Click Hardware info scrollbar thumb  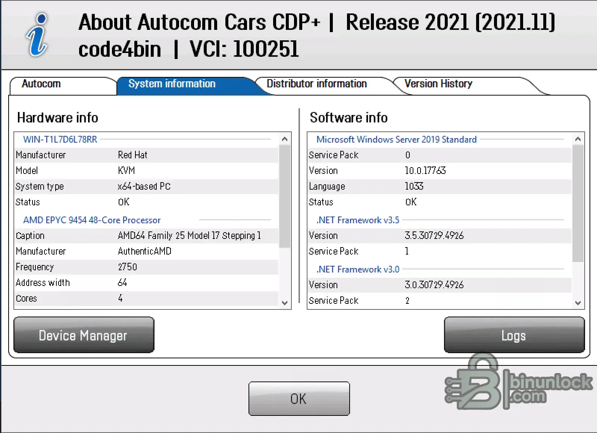285,196
